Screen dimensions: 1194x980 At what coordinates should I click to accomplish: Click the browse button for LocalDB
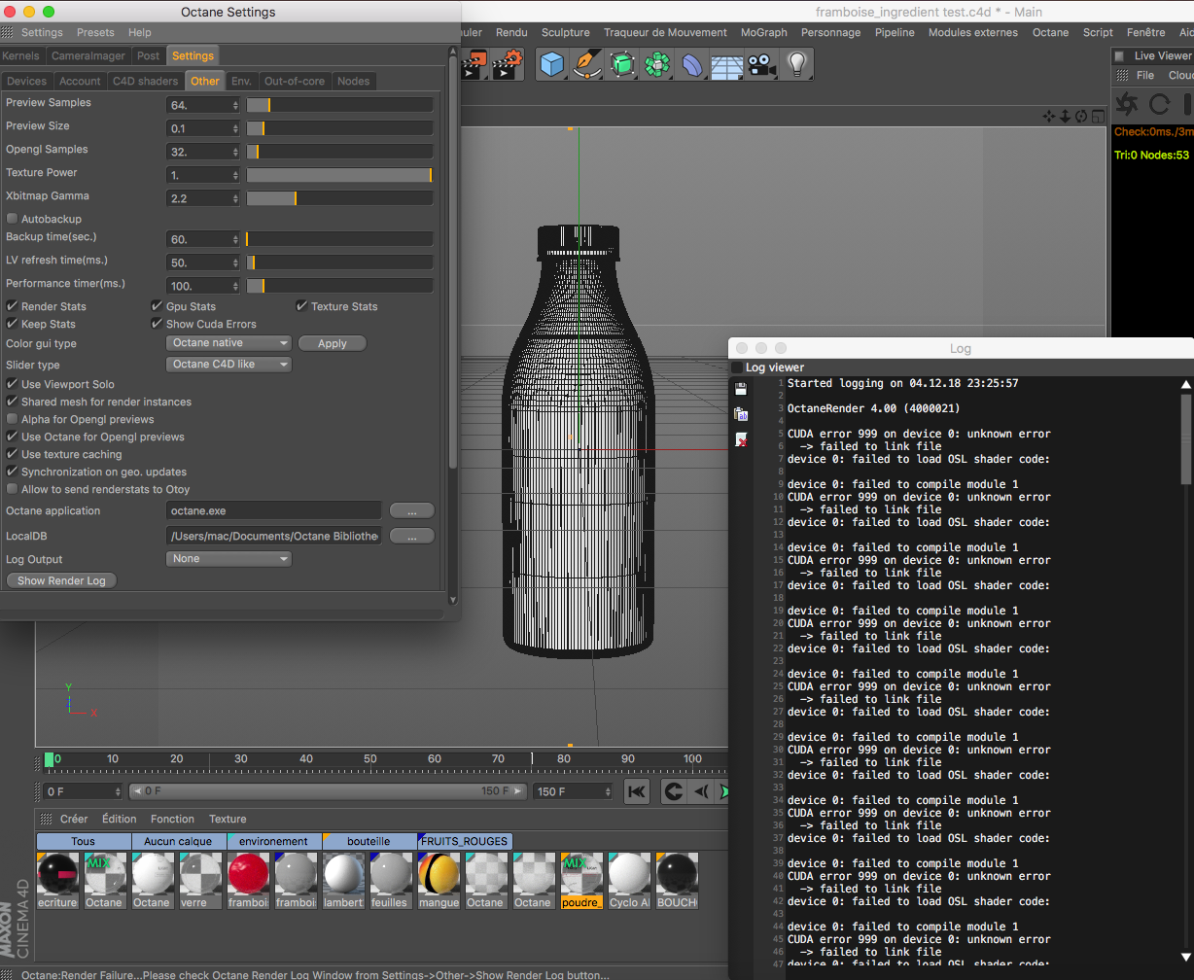click(411, 536)
